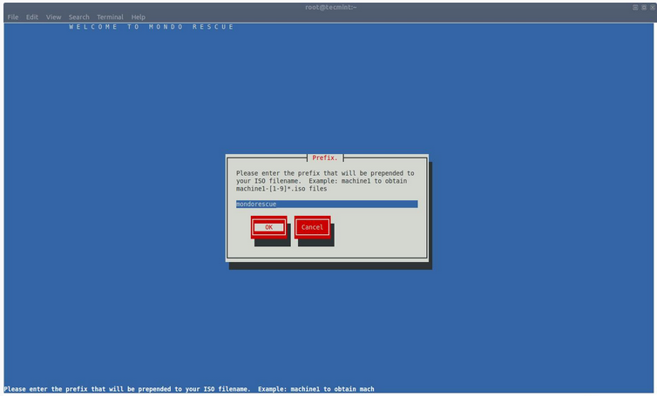Confirm the prefix with OK button
This screenshot has width=657, height=396.
269,227
